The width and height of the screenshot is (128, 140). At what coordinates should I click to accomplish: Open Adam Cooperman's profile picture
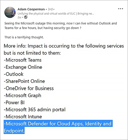click(10, 12)
